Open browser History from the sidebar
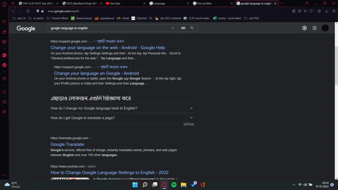This screenshot has height=190, width=338. coord(4,92)
